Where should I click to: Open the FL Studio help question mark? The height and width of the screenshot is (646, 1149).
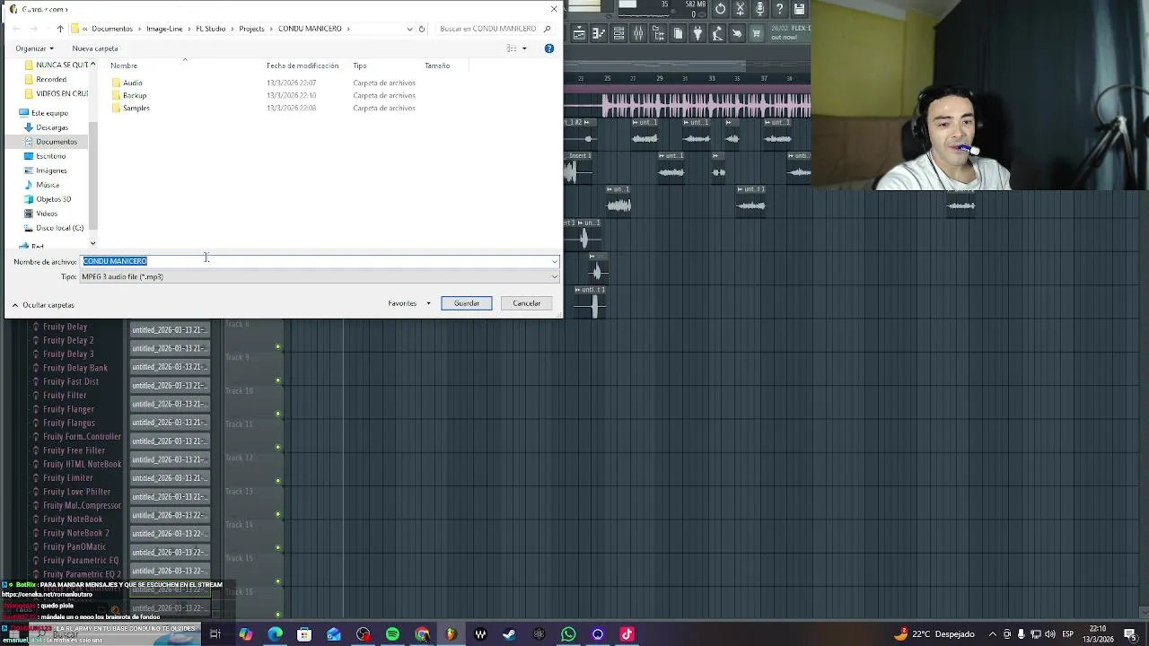(780, 9)
